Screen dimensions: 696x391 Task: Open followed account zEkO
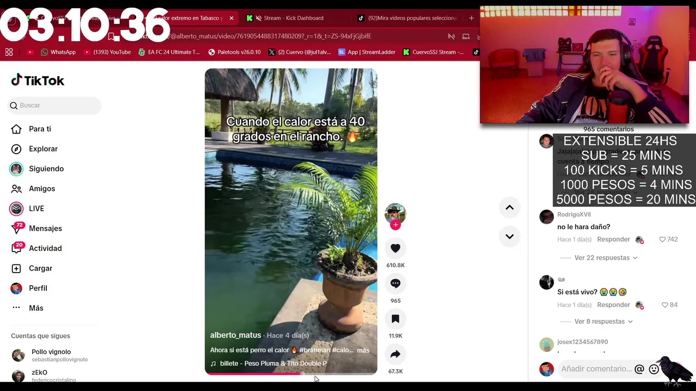(43, 376)
